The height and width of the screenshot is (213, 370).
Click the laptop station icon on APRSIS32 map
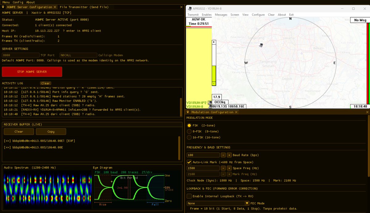[x=261, y=45]
